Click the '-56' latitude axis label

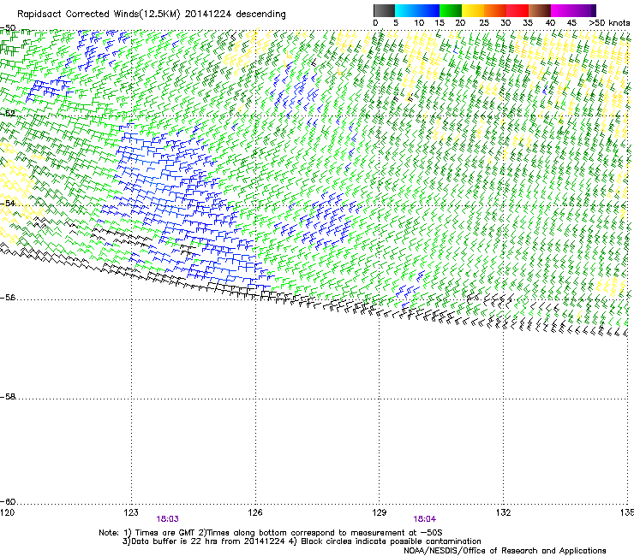[x=8, y=298]
